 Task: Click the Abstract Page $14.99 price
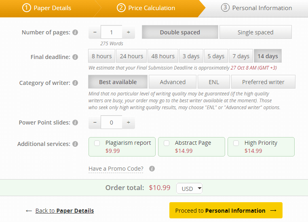[184, 151]
